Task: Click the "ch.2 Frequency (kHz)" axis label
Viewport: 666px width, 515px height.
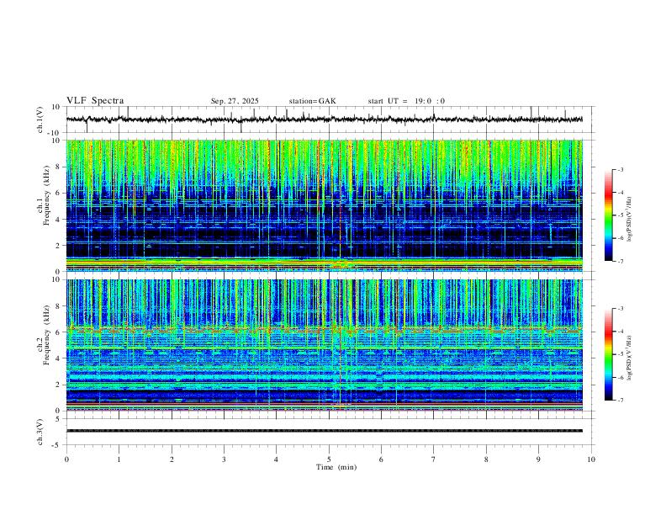Action: tap(43, 335)
